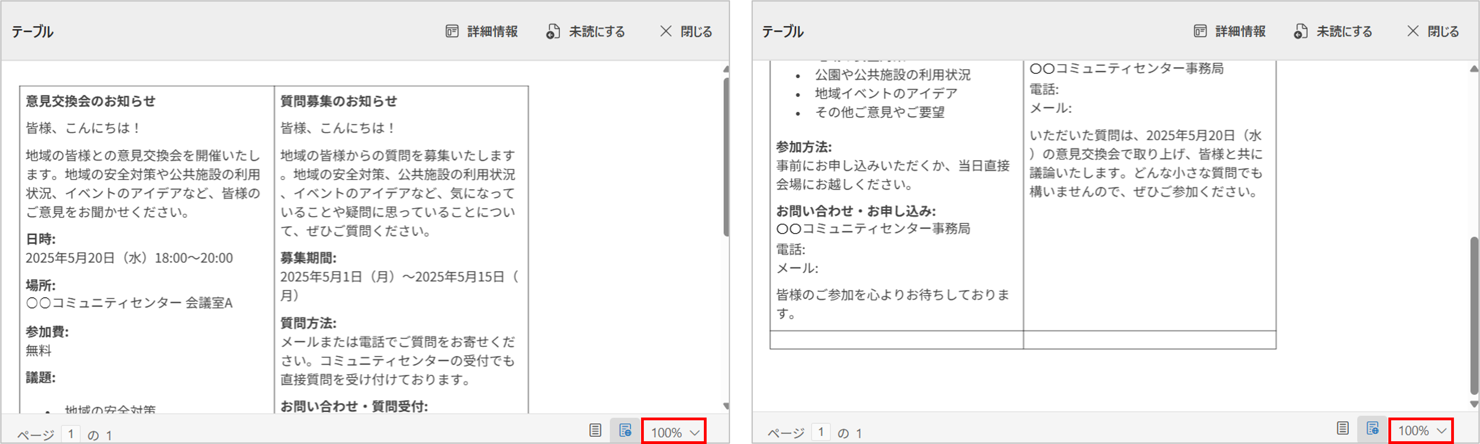Click the date text 2025年5月20日（水）18:00～20:00
The width and height of the screenshot is (1480, 444).
click(x=129, y=258)
